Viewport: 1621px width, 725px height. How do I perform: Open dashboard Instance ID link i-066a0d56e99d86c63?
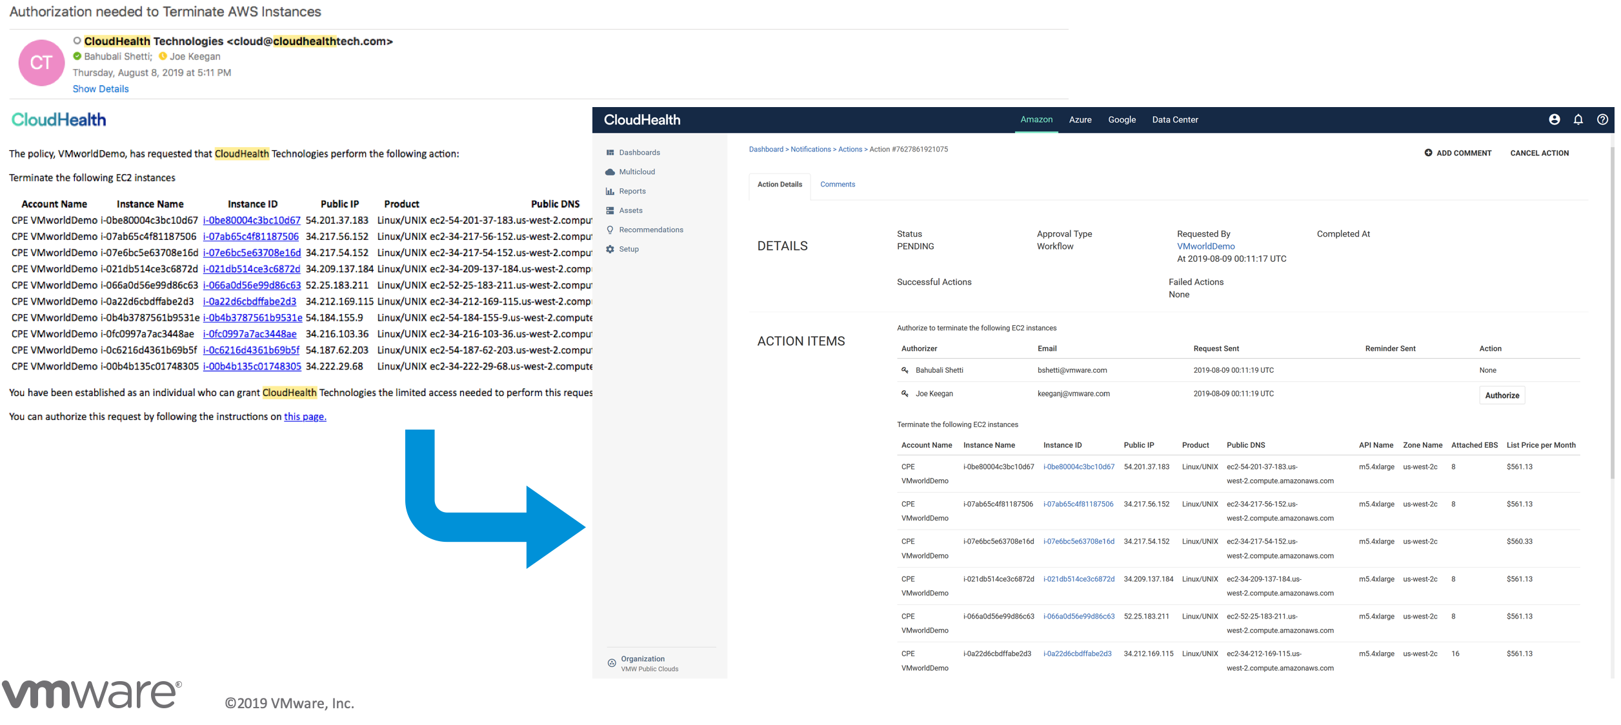[1078, 617]
